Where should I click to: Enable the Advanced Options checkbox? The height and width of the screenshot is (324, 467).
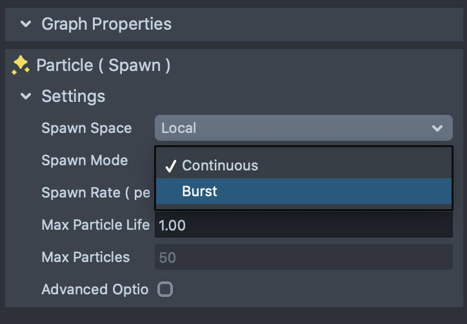166,289
